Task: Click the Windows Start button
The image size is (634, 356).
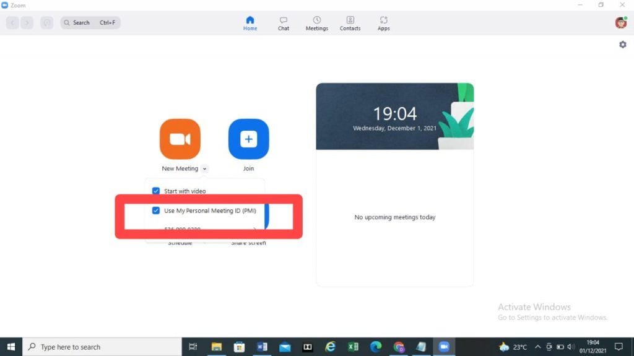Action: tap(11, 347)
